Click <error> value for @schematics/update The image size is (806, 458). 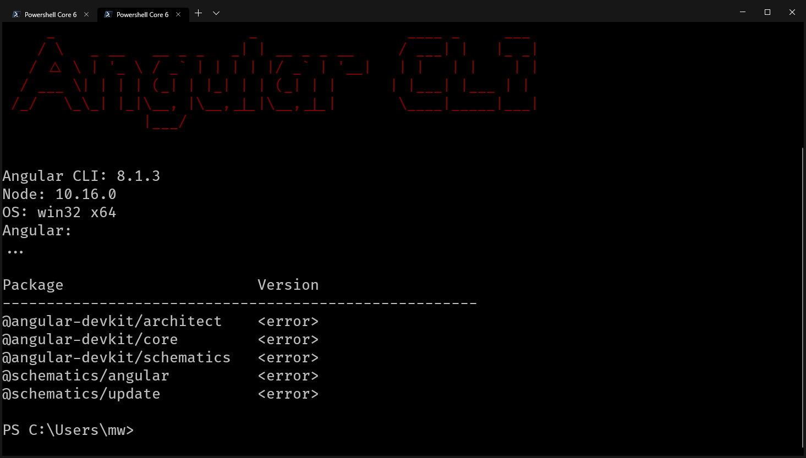[x=288, y=394]
